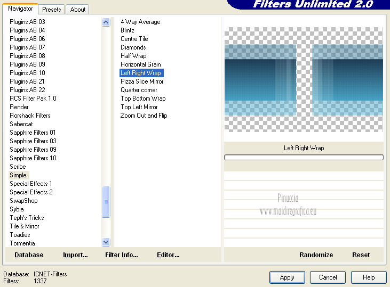Select the Toadies category

click(x=20, y=235)
